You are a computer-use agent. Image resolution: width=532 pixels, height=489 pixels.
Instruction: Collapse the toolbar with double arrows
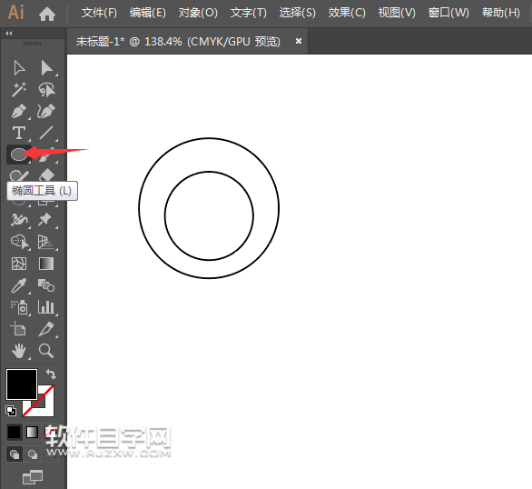pos(9,34)
